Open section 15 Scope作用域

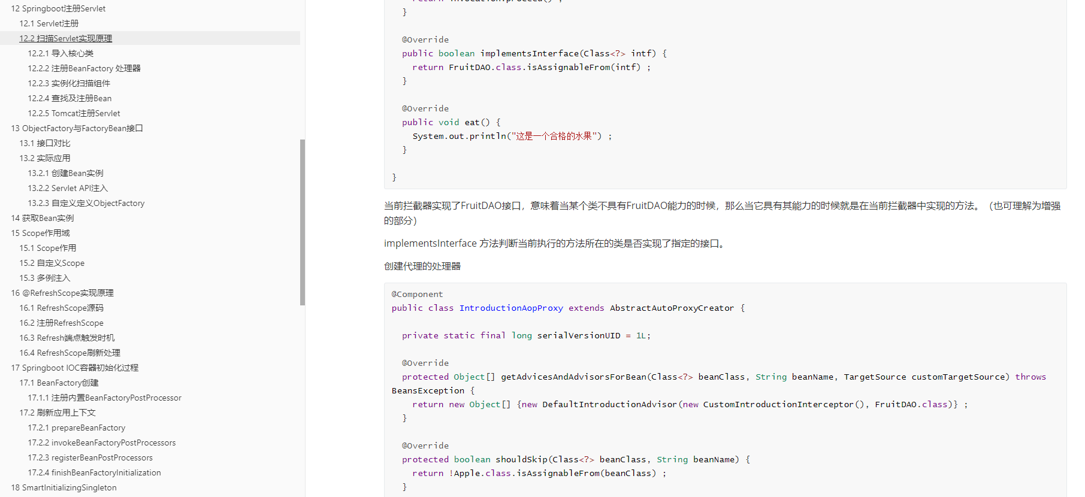click(x=40, y=233)
